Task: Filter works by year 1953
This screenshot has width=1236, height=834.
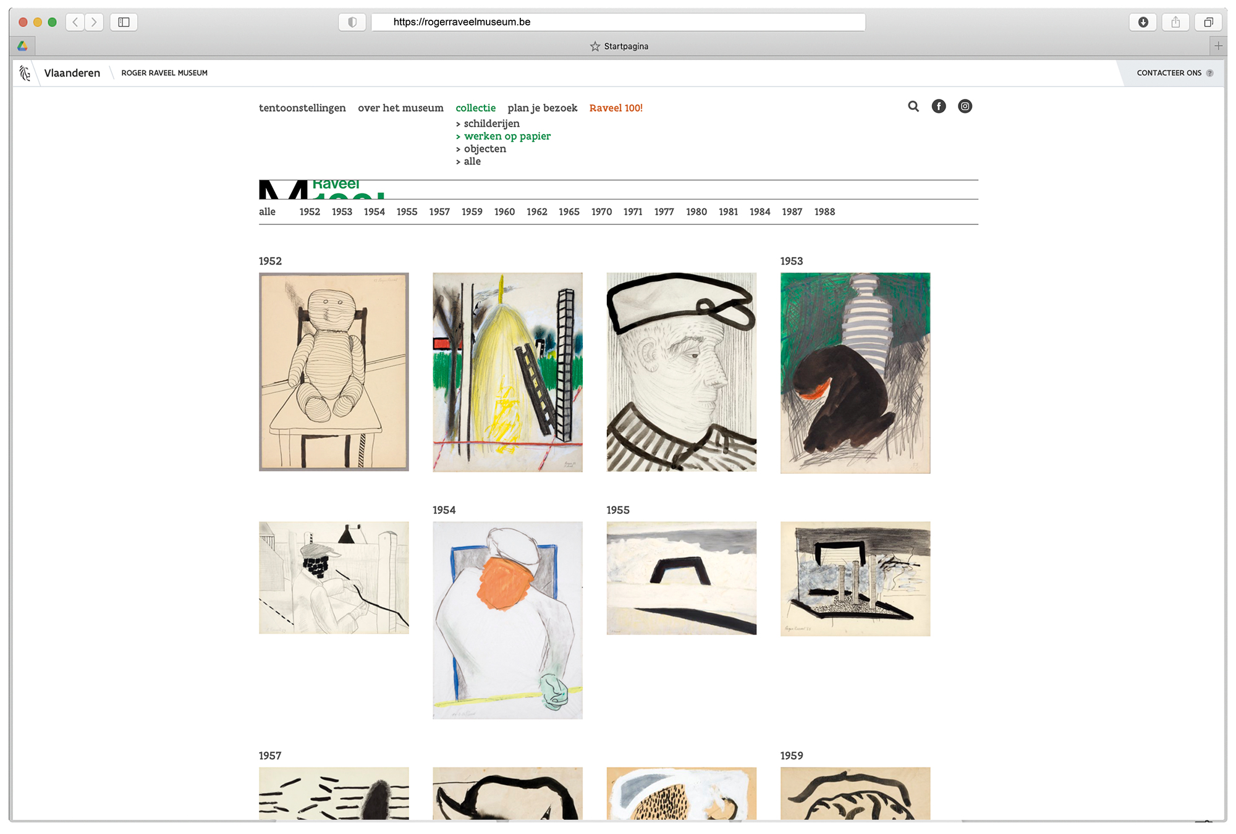Action: (x=342, y=212)
